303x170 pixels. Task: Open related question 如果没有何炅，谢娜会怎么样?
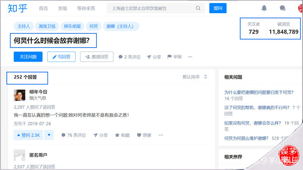[x=253, y=123]
